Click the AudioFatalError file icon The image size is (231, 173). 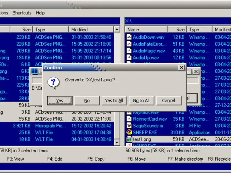point(129,44)
